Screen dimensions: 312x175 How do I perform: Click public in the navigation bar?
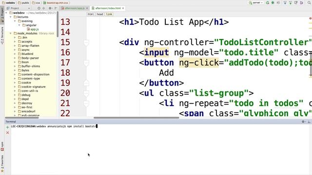pos(23,3)
